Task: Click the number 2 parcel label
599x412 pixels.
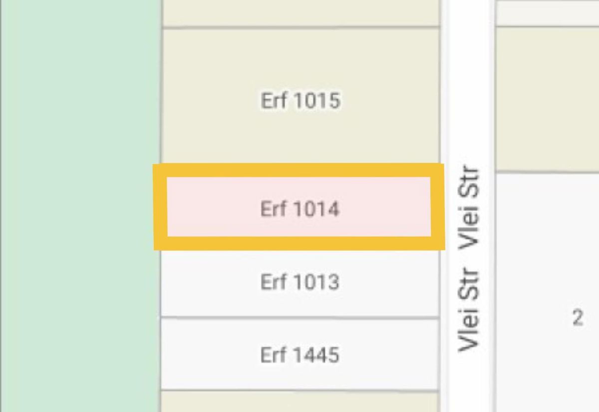Action: (x=578, y=318)
